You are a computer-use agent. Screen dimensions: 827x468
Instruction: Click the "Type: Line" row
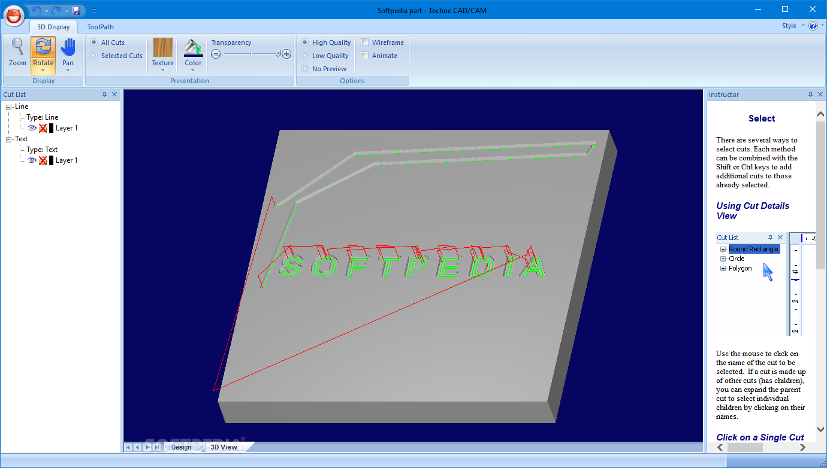point(43,117)
